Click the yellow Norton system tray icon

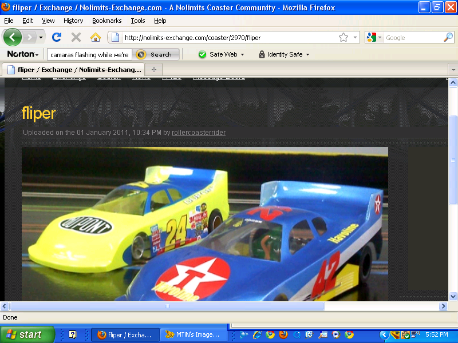(x=395, y=334)
